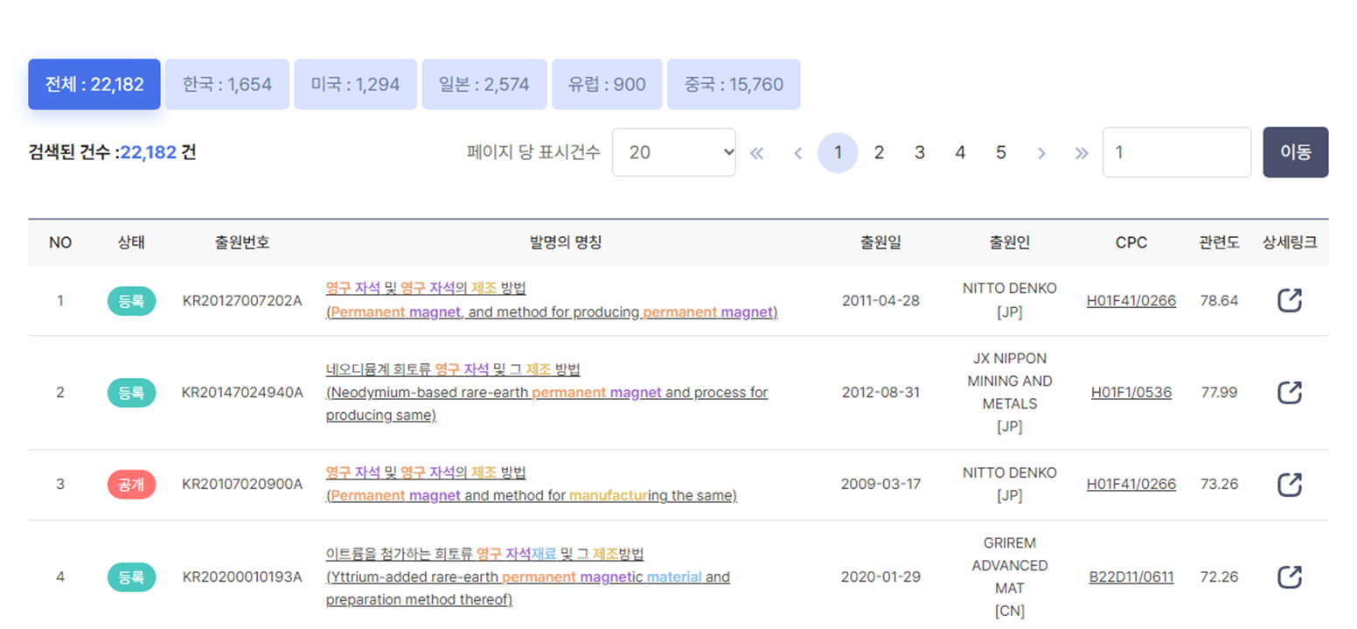This screenshot has height=629, width=1357.
Task: Open detail link icon for row 3
Action: tap(1290, 484)
